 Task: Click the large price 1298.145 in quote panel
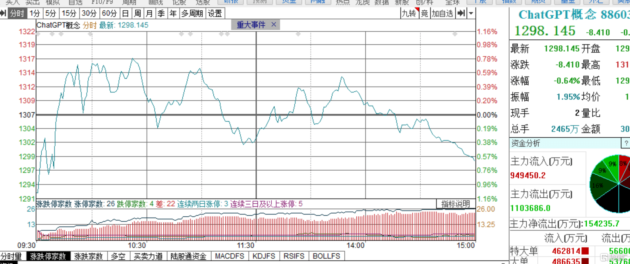pos(545,31)
